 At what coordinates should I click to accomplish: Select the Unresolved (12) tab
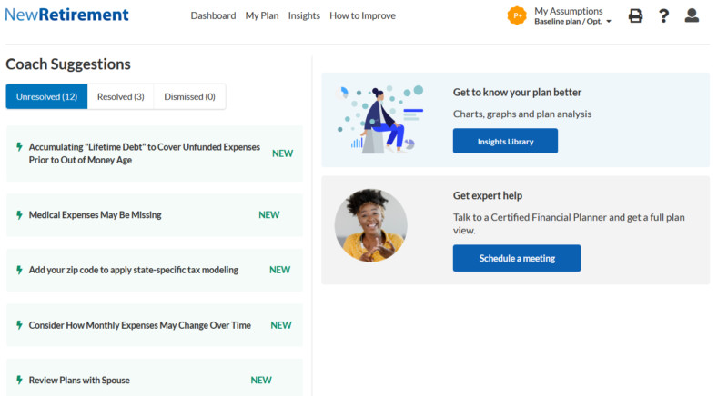pyautogui.click(x=46, y=96)
